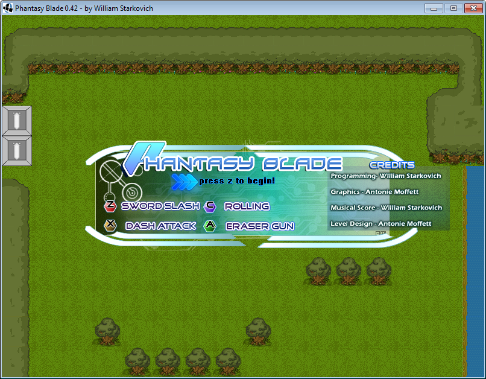Click the application icon in title bar
The width and height of the screenshot is (486, 379).
click(8, 8)
